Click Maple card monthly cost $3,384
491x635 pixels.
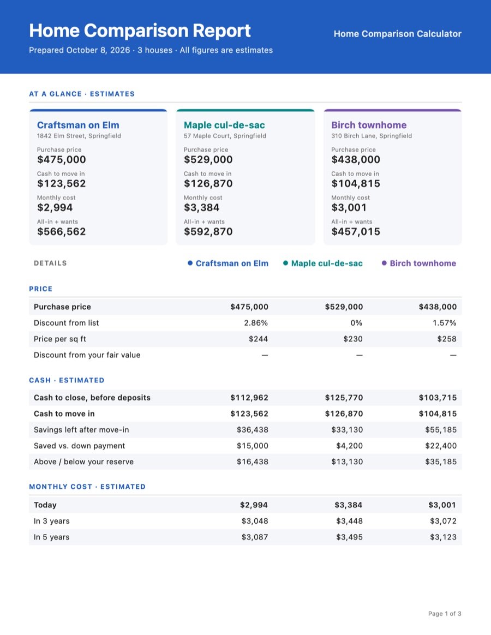[202, 208]
